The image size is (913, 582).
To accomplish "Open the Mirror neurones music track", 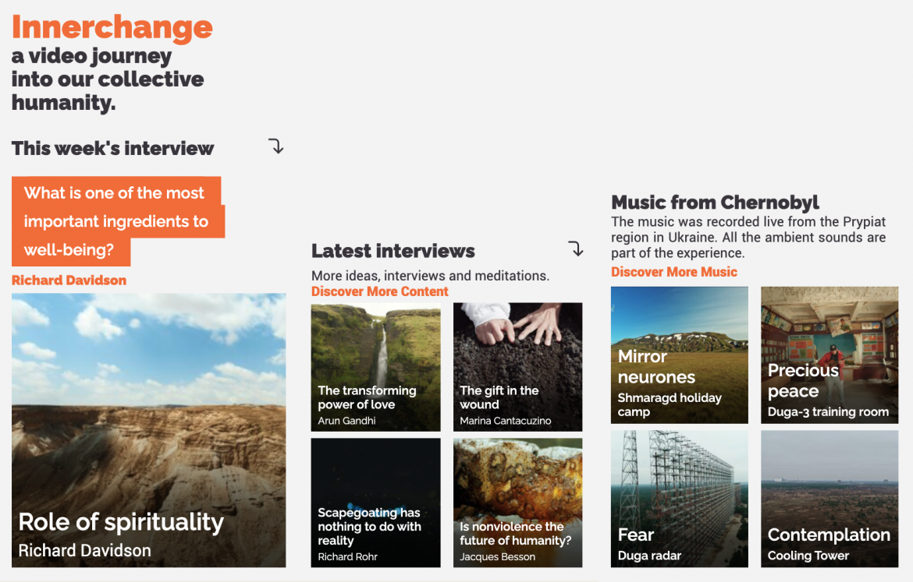I will (x=679, y=355).
